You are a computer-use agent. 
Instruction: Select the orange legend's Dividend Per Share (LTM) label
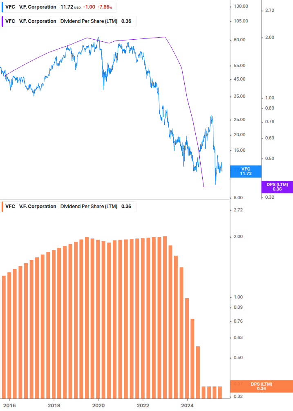point(89,207)
